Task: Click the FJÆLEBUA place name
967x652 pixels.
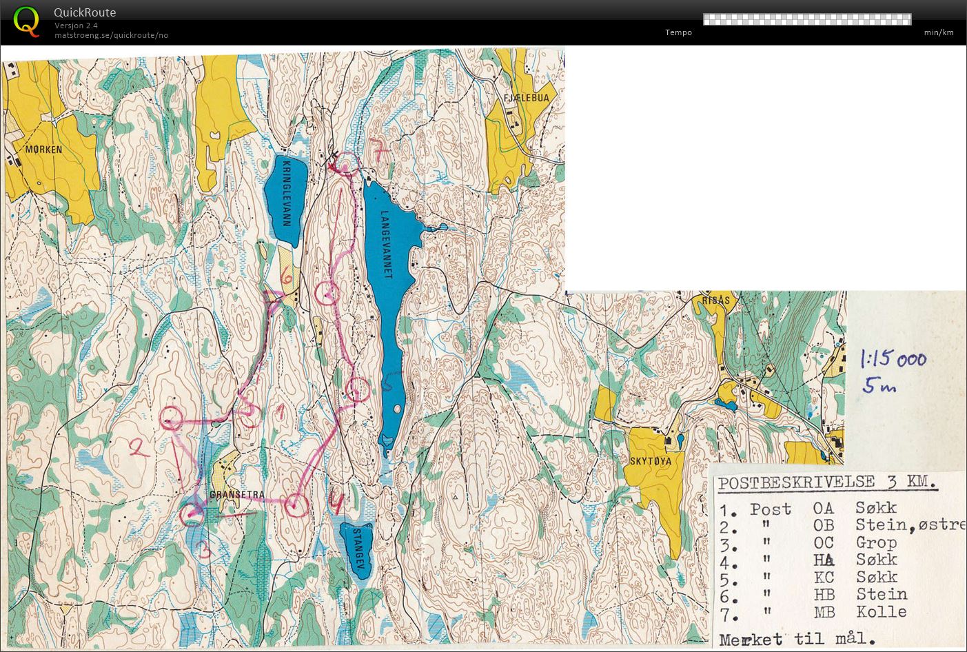Action: (527, 98)
